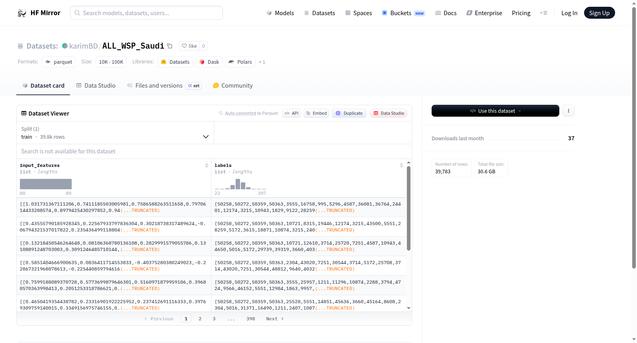Image resolution: width=637 pixels, height=343 pixels.
Task: Select the parquet format tag
Action: (59, 62)
